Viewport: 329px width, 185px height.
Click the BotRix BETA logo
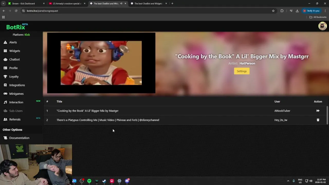tap(17, 27)
